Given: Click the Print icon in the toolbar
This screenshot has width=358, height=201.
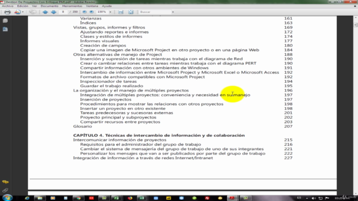Looking at the screenshot, I should pos(7,12).
